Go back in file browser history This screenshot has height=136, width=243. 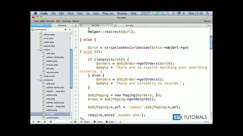tap(65, 29)
